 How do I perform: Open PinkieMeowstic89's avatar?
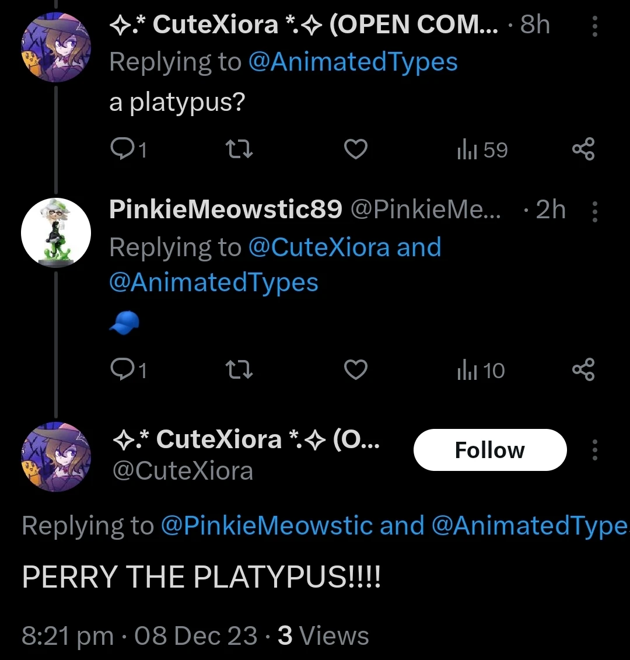[56, 232]
